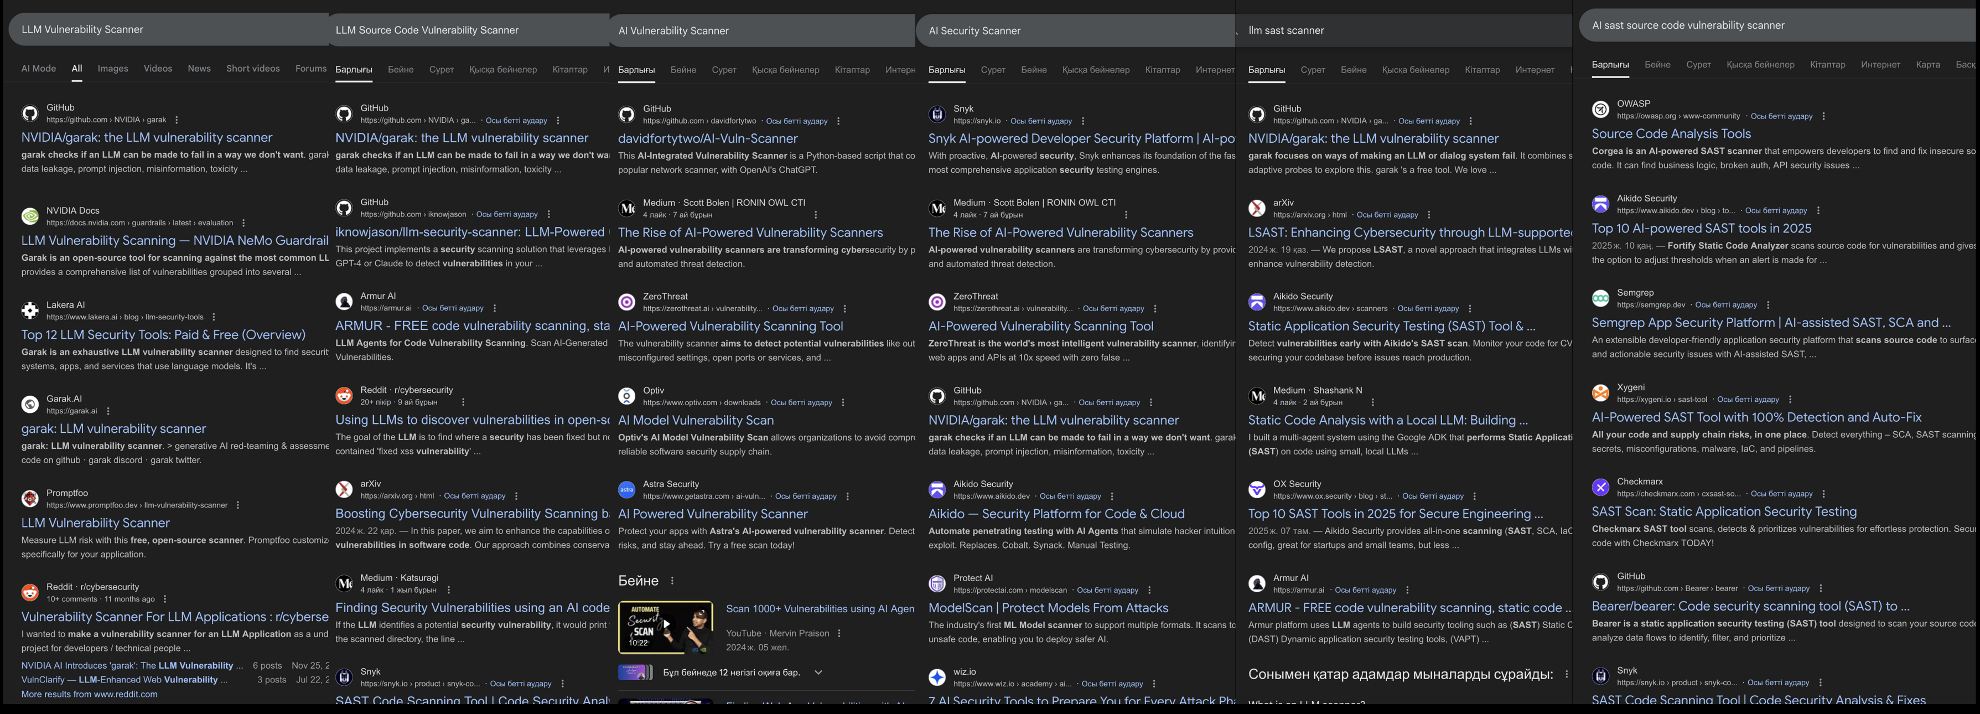Image resolution: width=1980 pixels, height=714 pixels.
Task: Open three-dot menu for OWASP result
Action: 1823,116
